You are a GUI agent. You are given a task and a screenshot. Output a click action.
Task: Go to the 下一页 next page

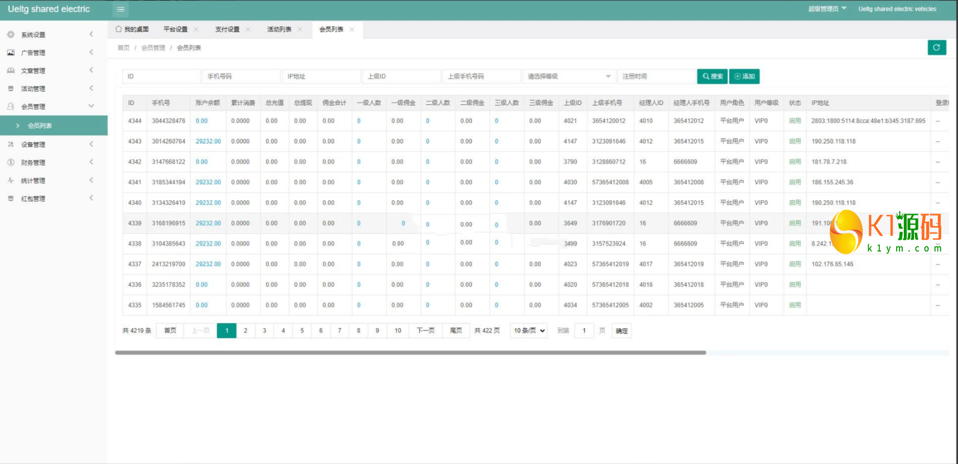(x=425, y=331)
